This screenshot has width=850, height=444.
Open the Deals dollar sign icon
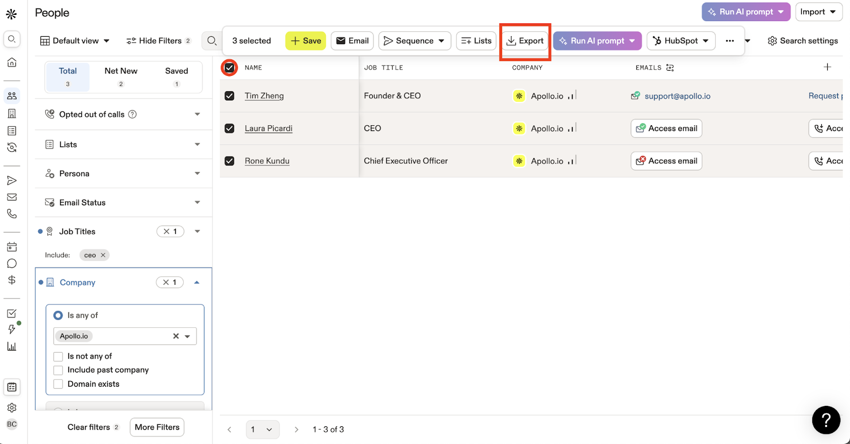click(12, 280)
